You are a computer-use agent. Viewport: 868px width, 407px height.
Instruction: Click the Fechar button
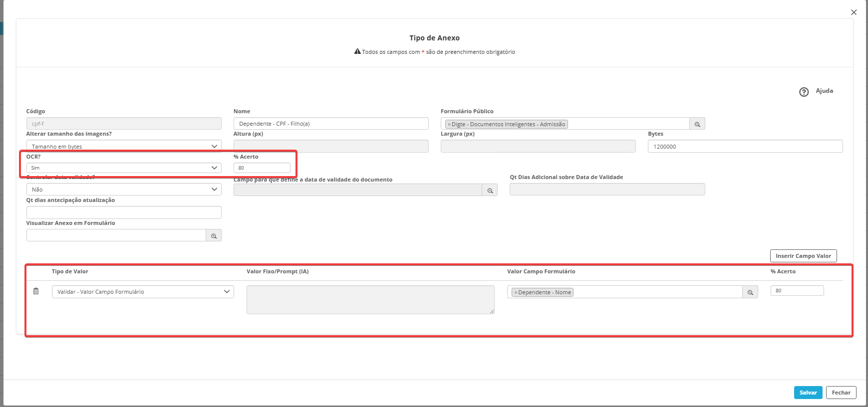(841, 393)
